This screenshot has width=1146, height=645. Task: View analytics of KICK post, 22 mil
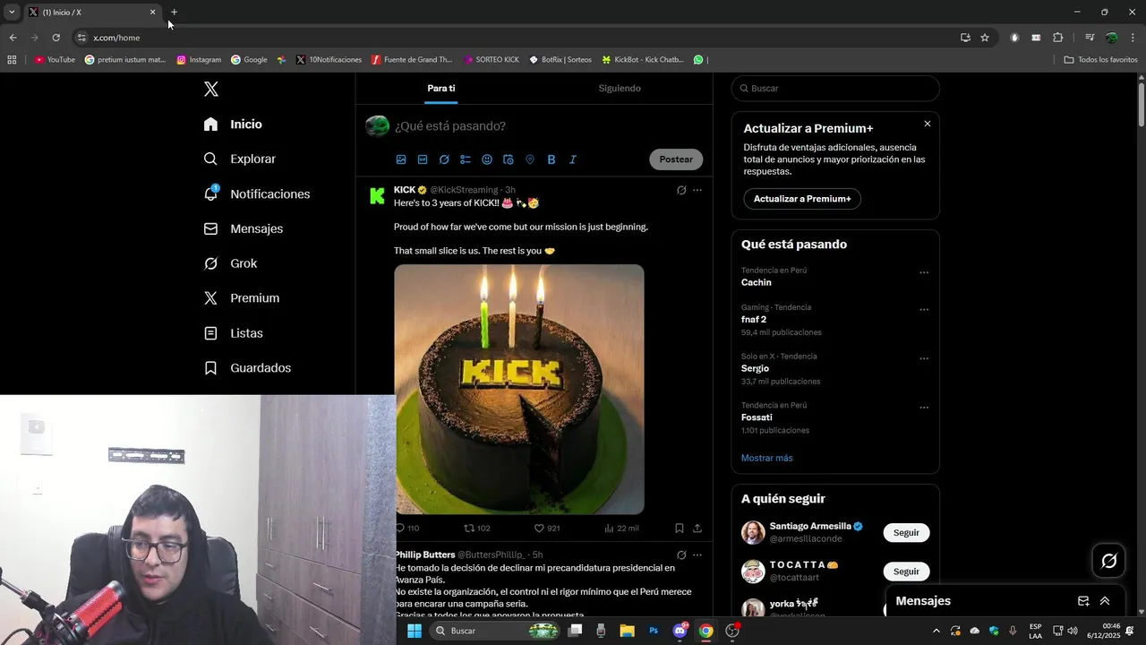620,529
